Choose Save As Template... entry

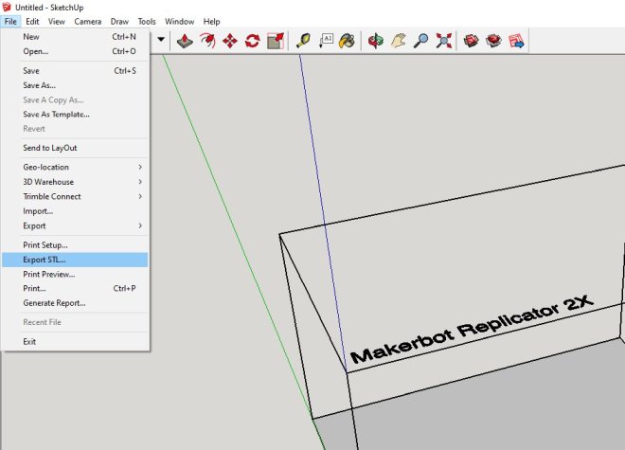pos(75,115)
